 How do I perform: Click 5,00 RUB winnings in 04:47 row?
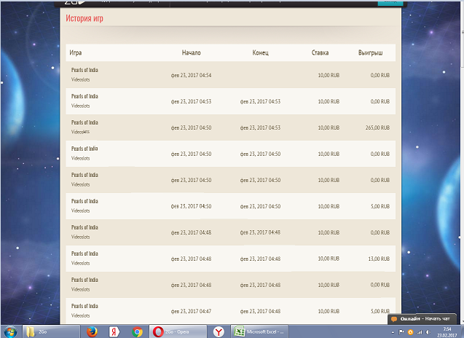point(380,311)
